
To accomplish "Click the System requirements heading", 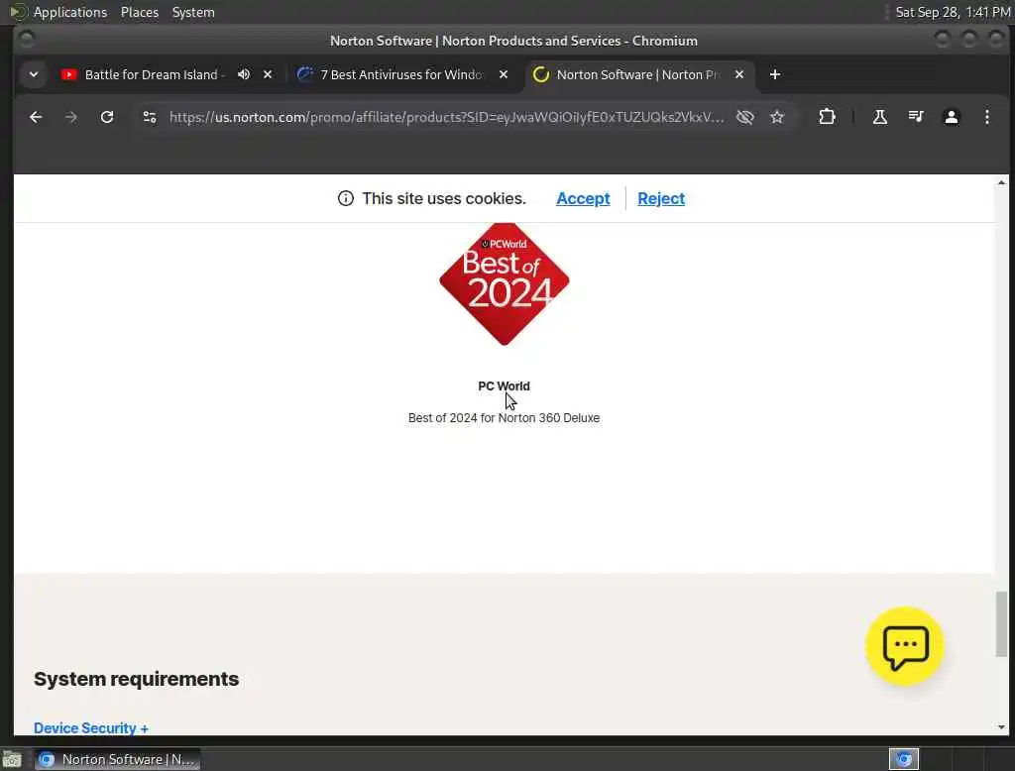I will click(x=136, y=679).
